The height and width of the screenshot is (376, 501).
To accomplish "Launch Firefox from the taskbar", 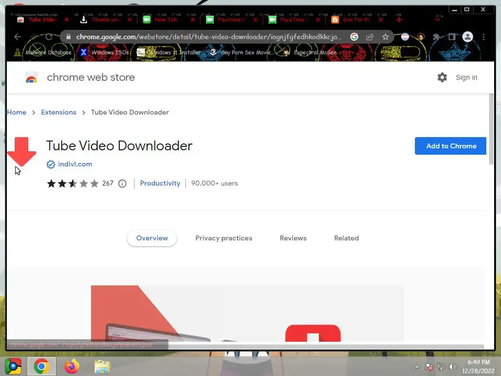I will pos(72,366).
